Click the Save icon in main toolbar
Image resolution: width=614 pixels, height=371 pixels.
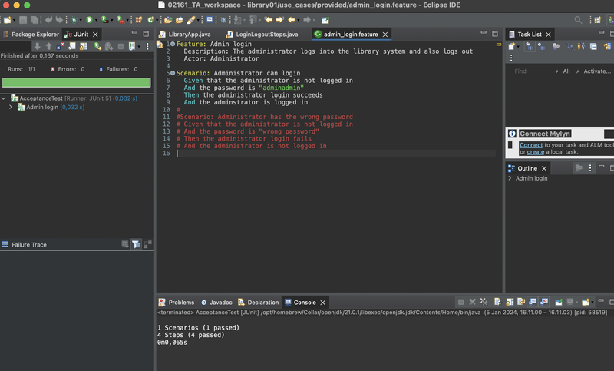[23, 20]
